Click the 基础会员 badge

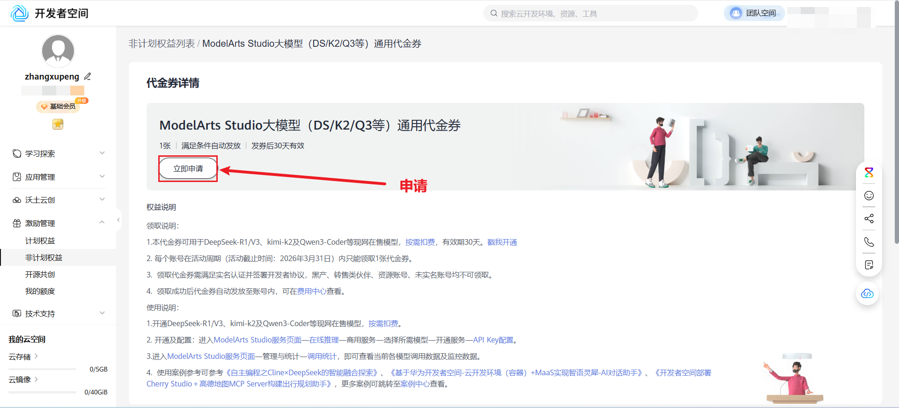click(x=58, y=106)
